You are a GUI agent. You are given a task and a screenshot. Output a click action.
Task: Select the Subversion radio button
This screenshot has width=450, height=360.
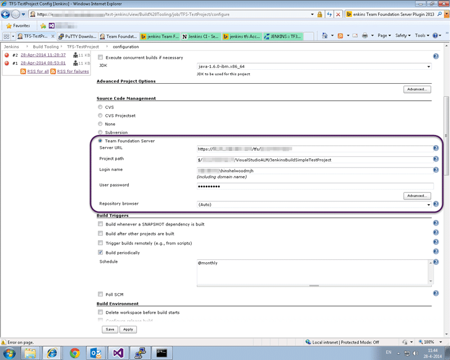100,132
